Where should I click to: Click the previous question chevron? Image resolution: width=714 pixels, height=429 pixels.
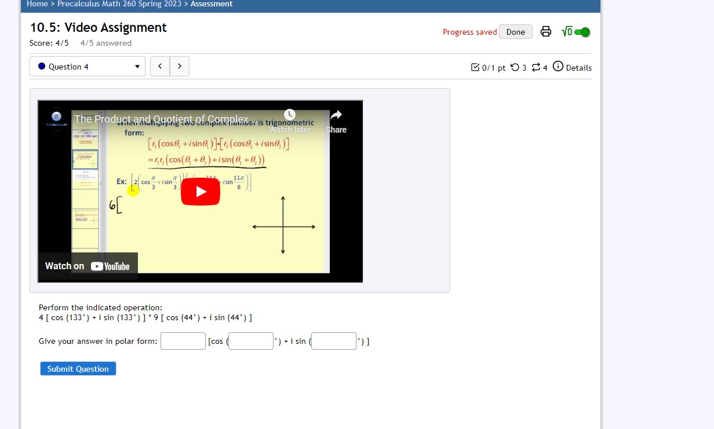(x=160, y=66)
